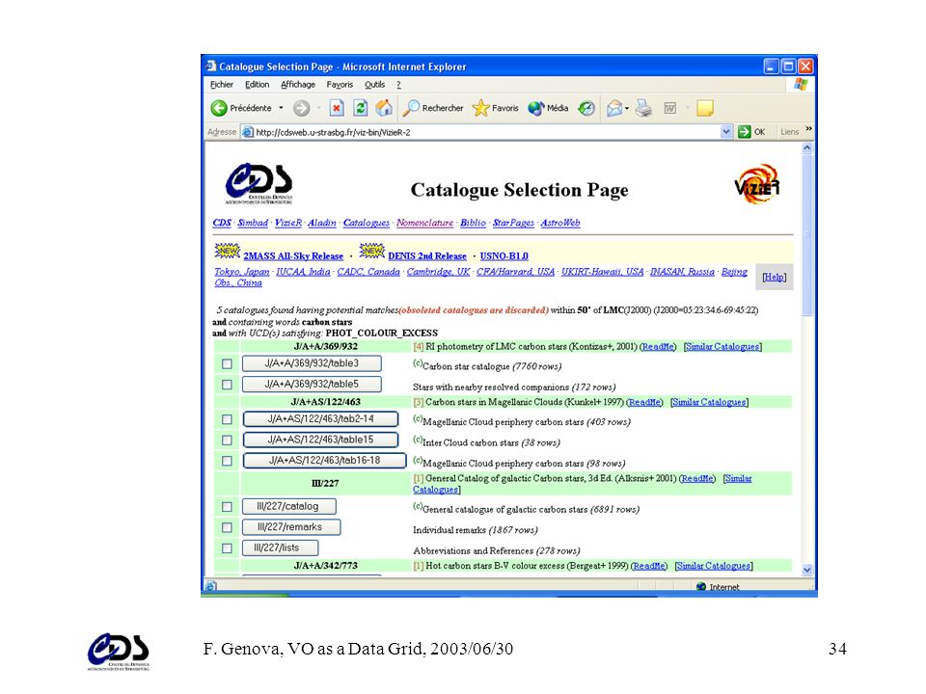Open the address bar dropdown arrow
This screenshot has height=694, width=926.
726,132
